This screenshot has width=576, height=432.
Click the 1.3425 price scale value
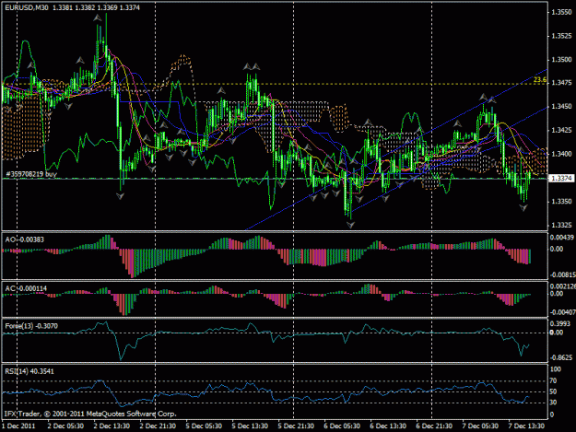coord(561,130)
